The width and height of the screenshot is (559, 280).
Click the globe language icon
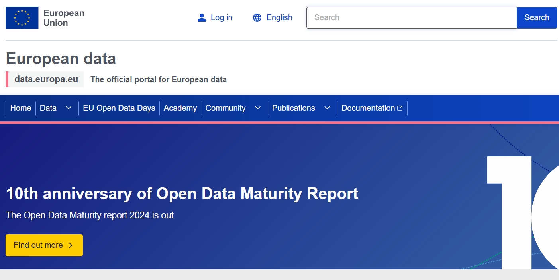tap(257, 17)
